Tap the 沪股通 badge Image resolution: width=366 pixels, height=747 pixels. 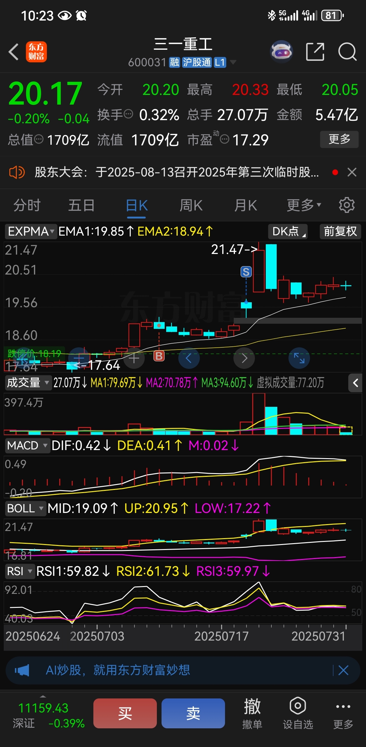[197, 62]
